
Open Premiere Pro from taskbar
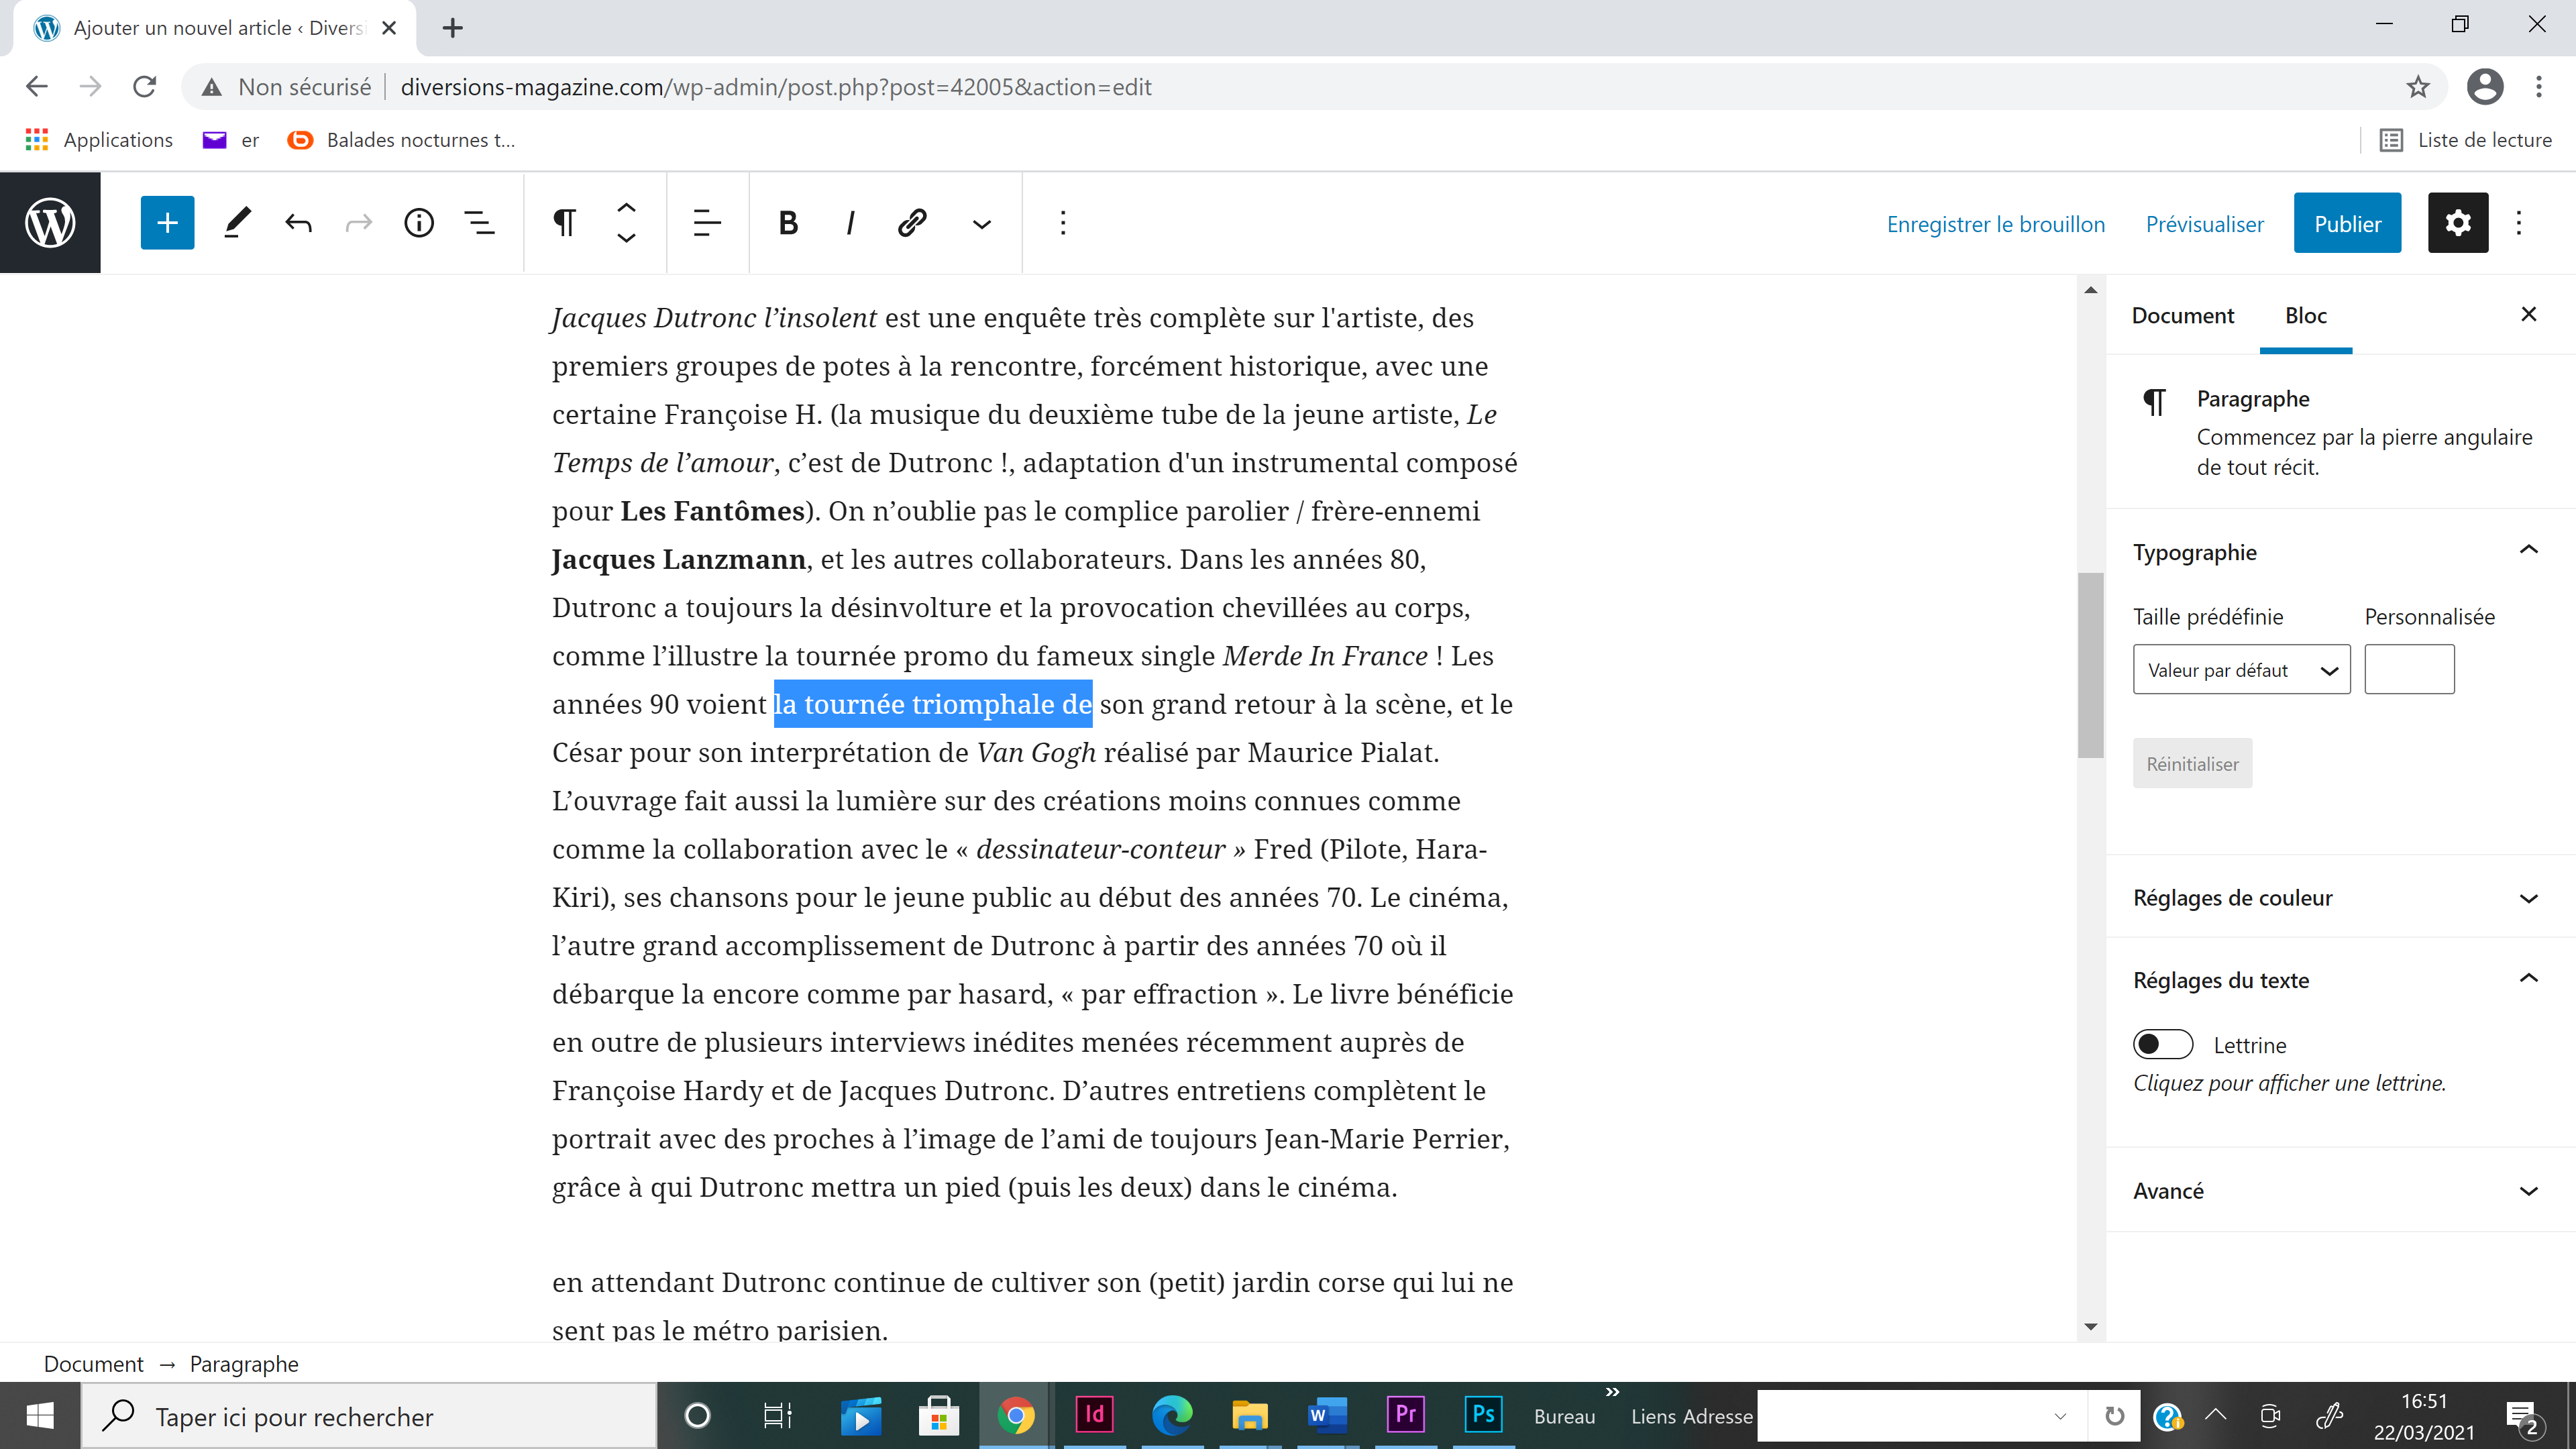(1406, 1415)
